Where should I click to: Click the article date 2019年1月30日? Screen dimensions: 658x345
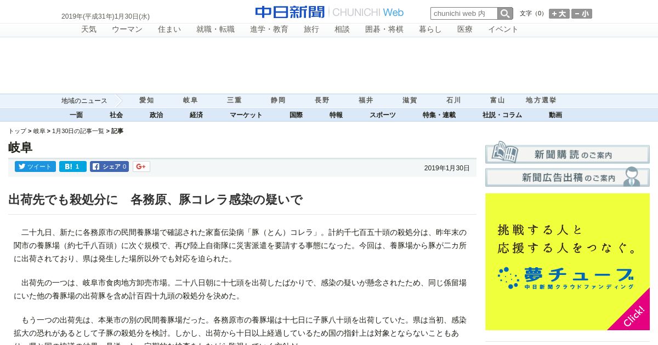447,168
